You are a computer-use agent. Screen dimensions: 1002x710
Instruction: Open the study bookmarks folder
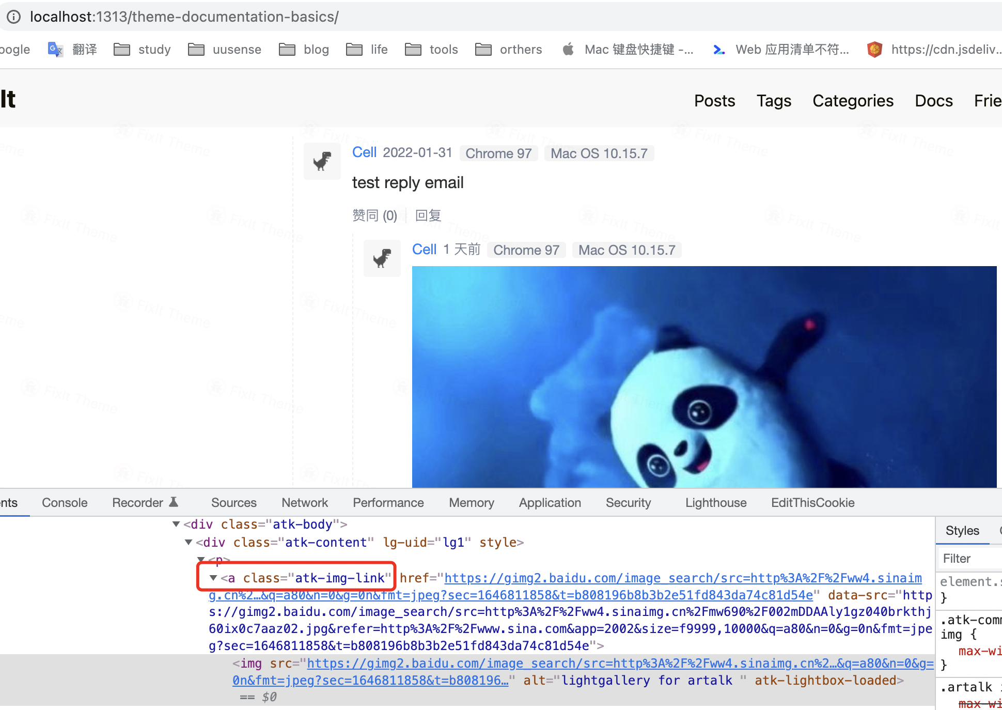pyautogui.click(x=142, y=49)
